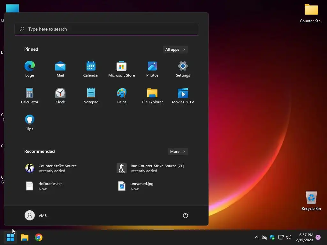Open File Explorer from the taskbar

pyautogui.click(x=24, y=237)
